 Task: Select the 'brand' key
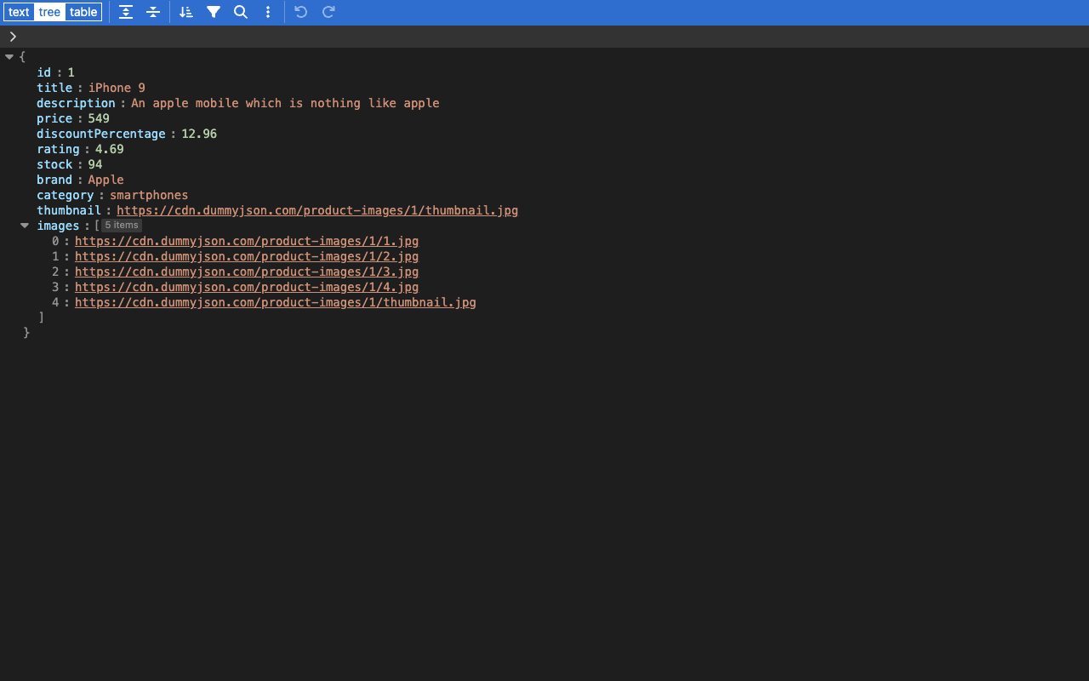pos(54,180)
